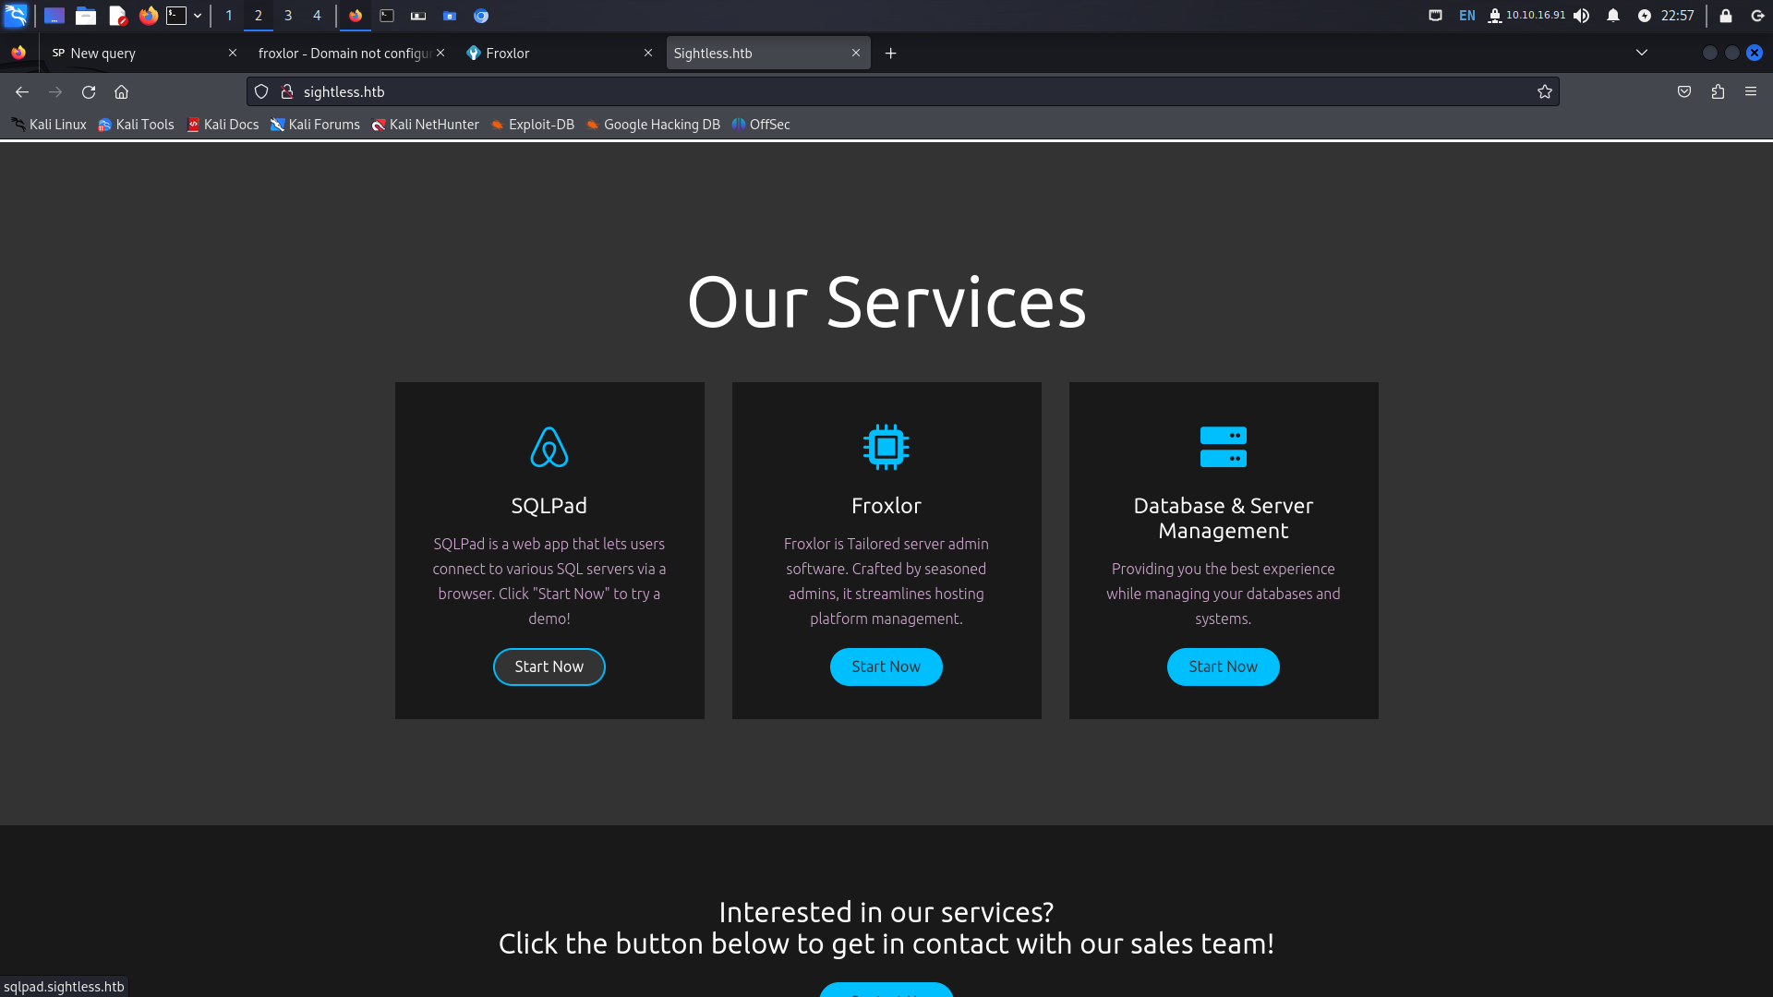List all tabs dropdown arrow
Screen dimensions: 1773x997
[x=1642, y=53]
